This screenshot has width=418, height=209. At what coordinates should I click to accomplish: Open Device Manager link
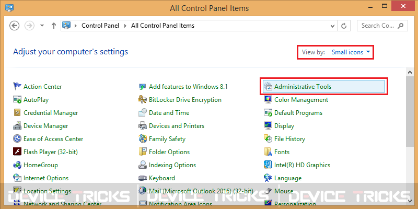pyautogui.click(x=46, y=125)
